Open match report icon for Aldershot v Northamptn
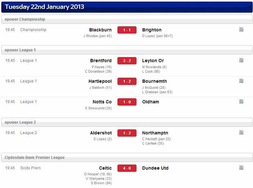The height and width of the screenshot is (188, 253). coord(241,133)
